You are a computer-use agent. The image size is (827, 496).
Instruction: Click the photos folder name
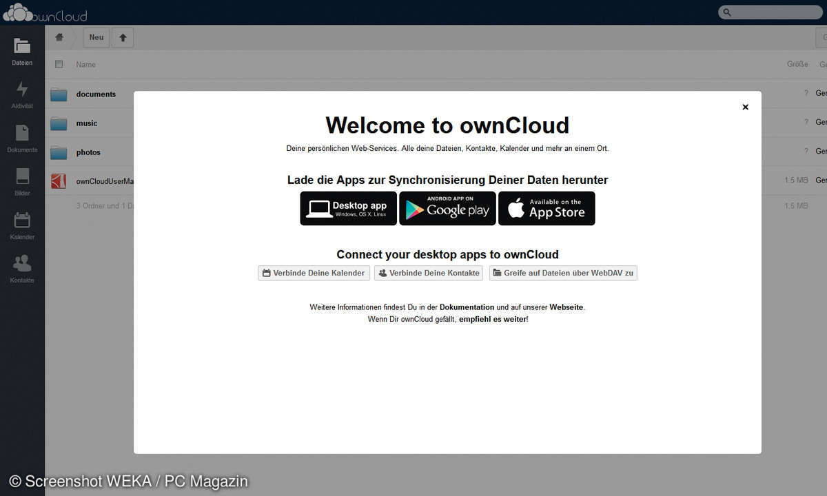click(x=88, y=152)
